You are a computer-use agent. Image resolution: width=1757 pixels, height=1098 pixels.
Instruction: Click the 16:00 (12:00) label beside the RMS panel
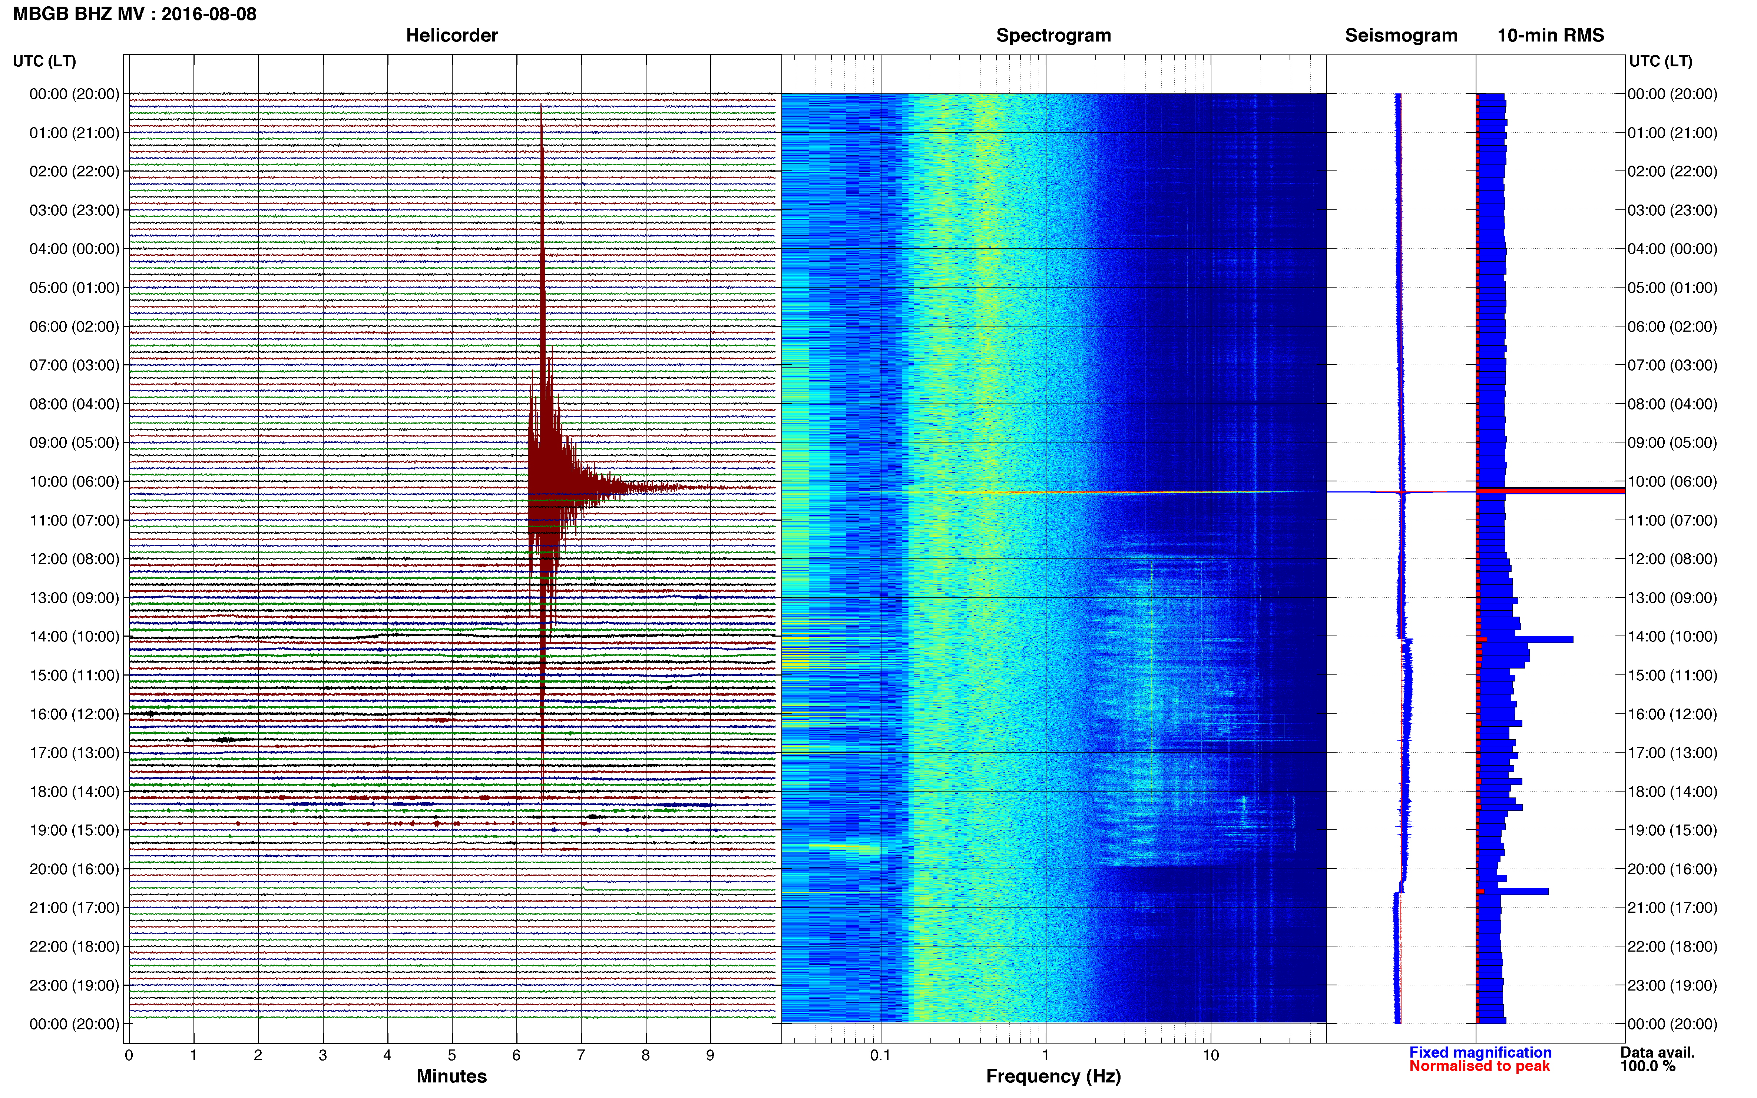pos(1672,714)
